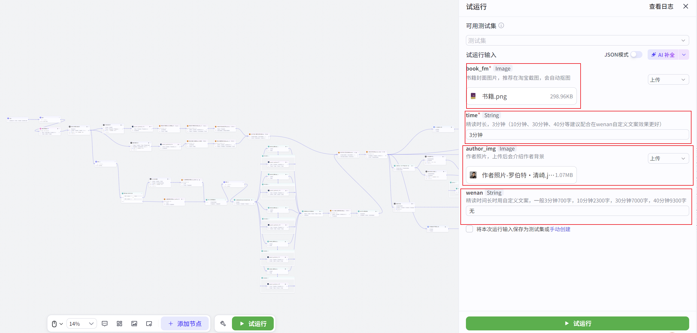Click the time input field with 3分钟
Screen dimensions: 697x333
point(577,135)
